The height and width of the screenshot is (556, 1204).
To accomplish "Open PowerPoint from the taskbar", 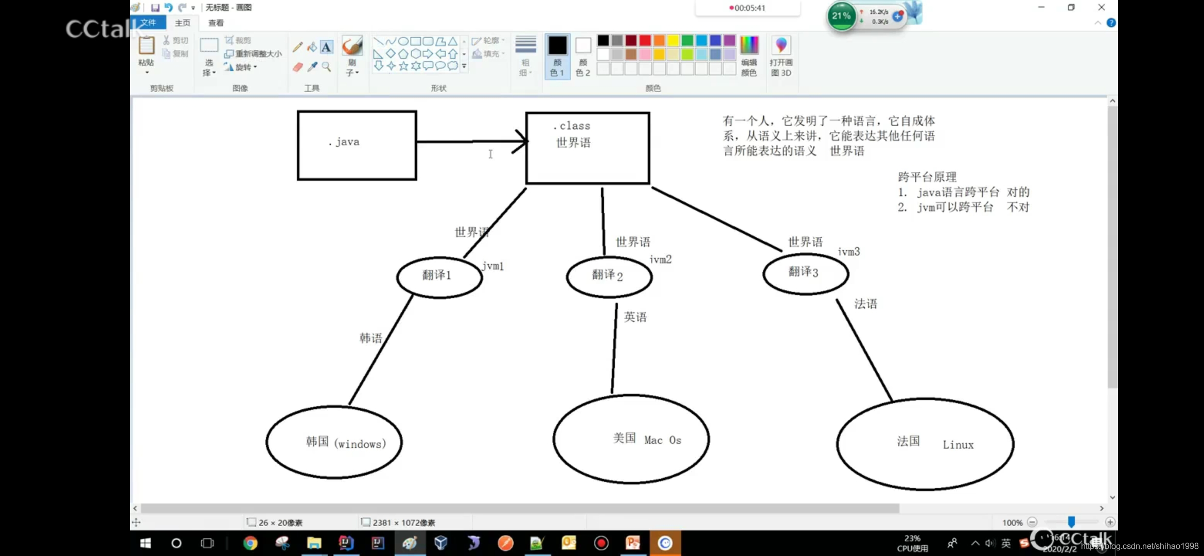I will tap(633, 543).
